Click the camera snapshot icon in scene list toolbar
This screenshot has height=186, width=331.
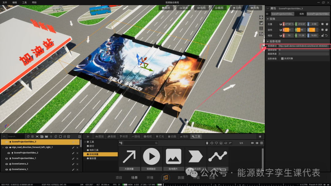click(42, 136)
